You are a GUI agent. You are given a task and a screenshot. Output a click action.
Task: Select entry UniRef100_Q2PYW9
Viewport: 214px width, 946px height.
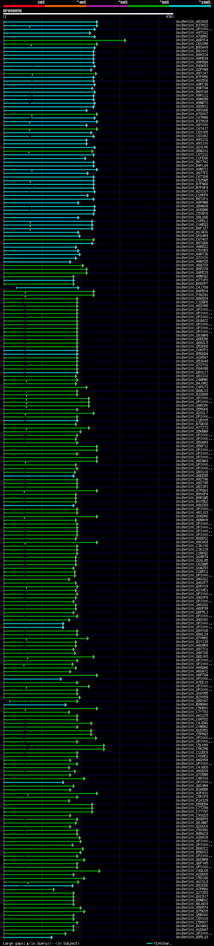pos(192,69)
